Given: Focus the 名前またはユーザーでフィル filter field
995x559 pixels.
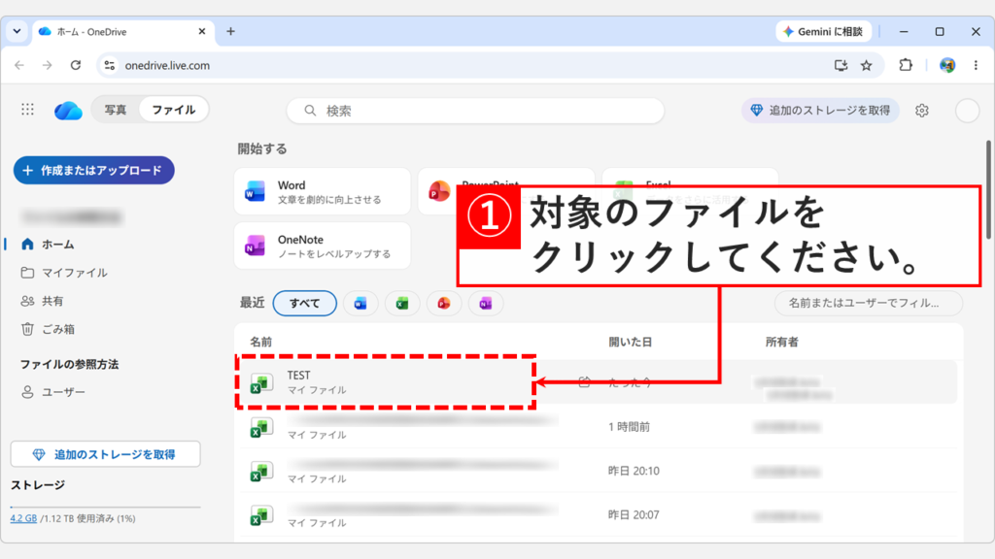Looking at the screenshot, I should coord(868,303).
